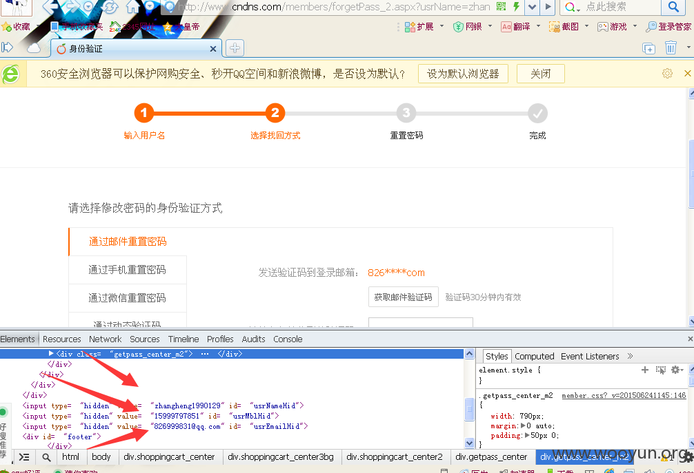The image size is (694, 473).
Task: Select the div id footer line
Action: pyautogui.click(x=61, y=437)
